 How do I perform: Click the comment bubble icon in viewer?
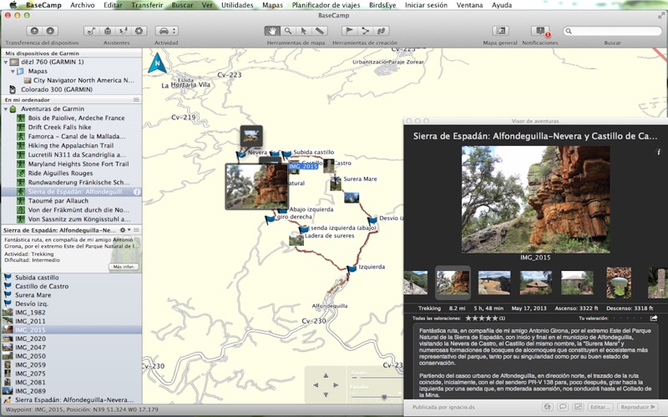coord(563,407)
